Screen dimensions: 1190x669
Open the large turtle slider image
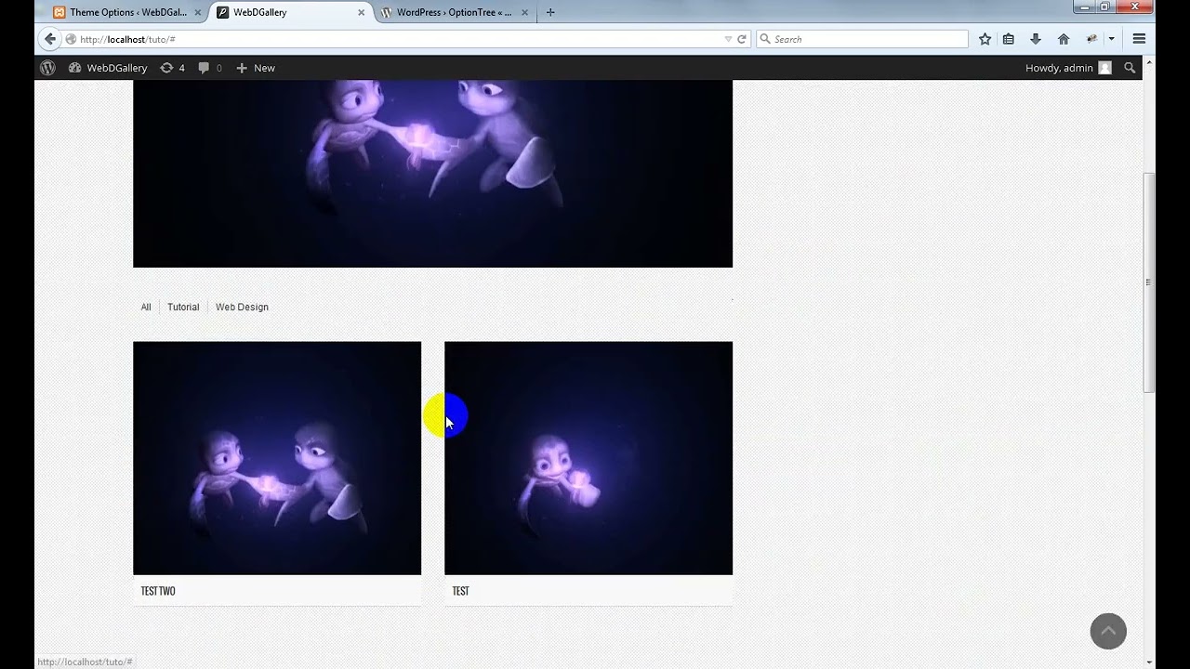click(x=432, y=173)
